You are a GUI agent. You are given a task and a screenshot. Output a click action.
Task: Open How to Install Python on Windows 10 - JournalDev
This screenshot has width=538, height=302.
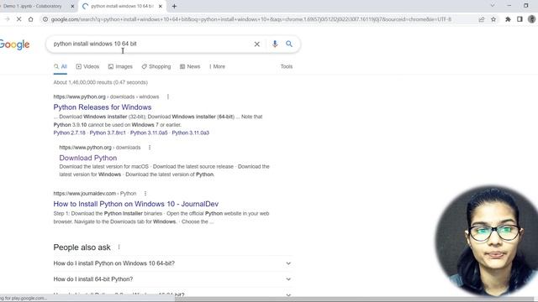pos(136,204)
